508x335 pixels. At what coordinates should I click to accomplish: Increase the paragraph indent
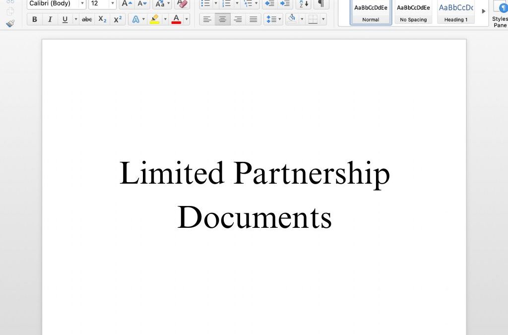(285, 3)
